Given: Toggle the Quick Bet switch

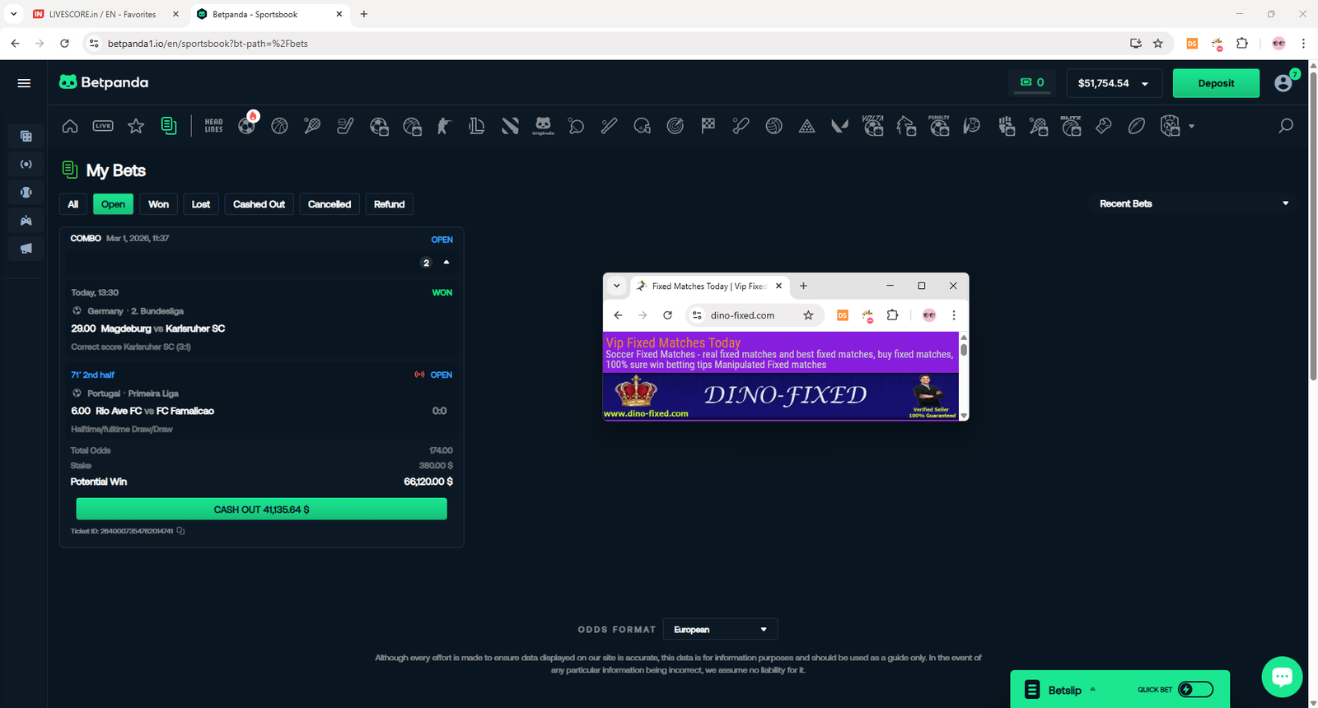Looking at the screenshot, I should [x=1195, y=690].
